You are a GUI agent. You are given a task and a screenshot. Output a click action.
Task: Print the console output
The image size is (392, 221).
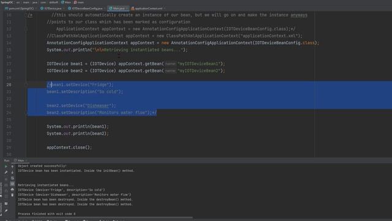(12, 190)
